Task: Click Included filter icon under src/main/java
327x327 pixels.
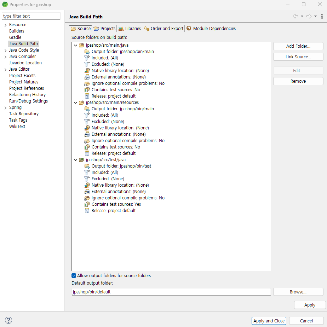Action: [x=87, y=58]
